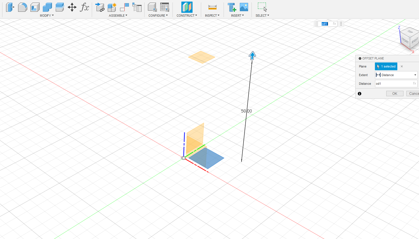The image size is (419, 239).
Task: Click the info icon in Offset Plane dialog
Action: (x=360, y=94)
